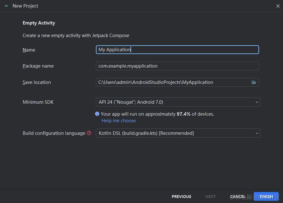The height and width of the screenshot is (203, 283).
Task: Focus the Name text field
Action: pos(177,50)
